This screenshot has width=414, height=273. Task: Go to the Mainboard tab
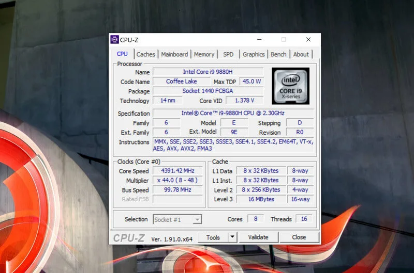[174, 54]
